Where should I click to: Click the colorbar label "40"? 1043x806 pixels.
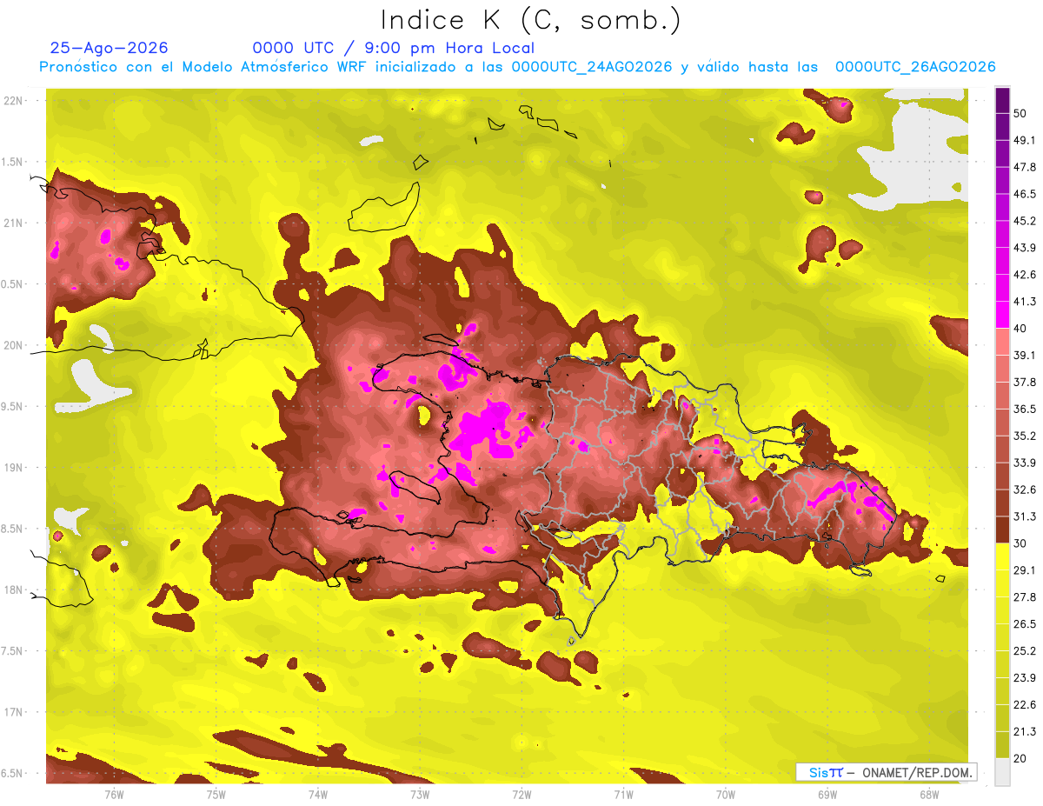click(x=1020, y=329)
